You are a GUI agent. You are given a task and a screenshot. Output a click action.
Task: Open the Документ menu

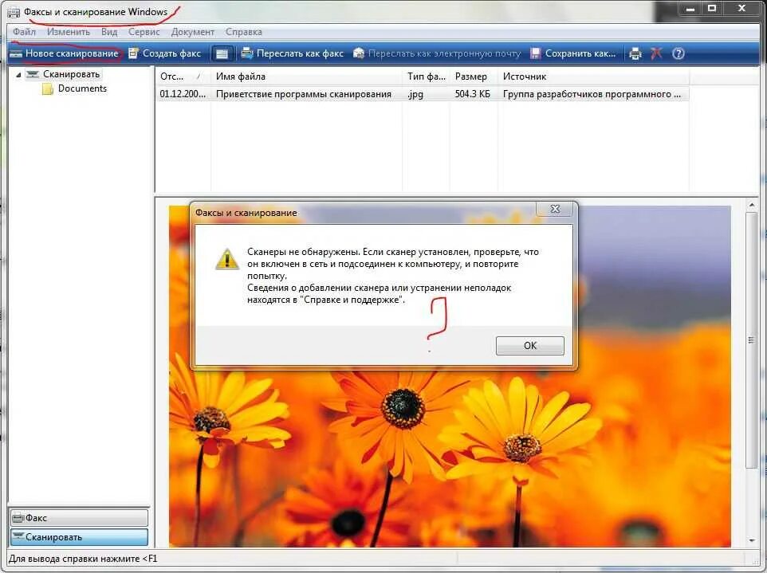click(x=193, y=32)
